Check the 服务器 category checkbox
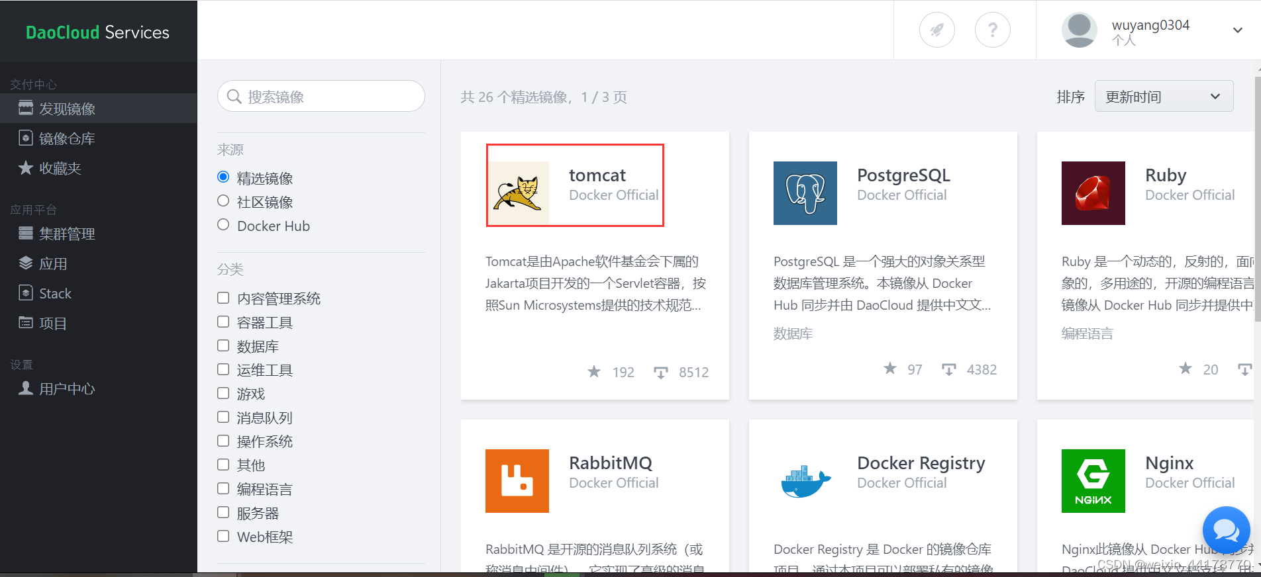Viewport: 1261px width, 577px height. coord(223,512)
